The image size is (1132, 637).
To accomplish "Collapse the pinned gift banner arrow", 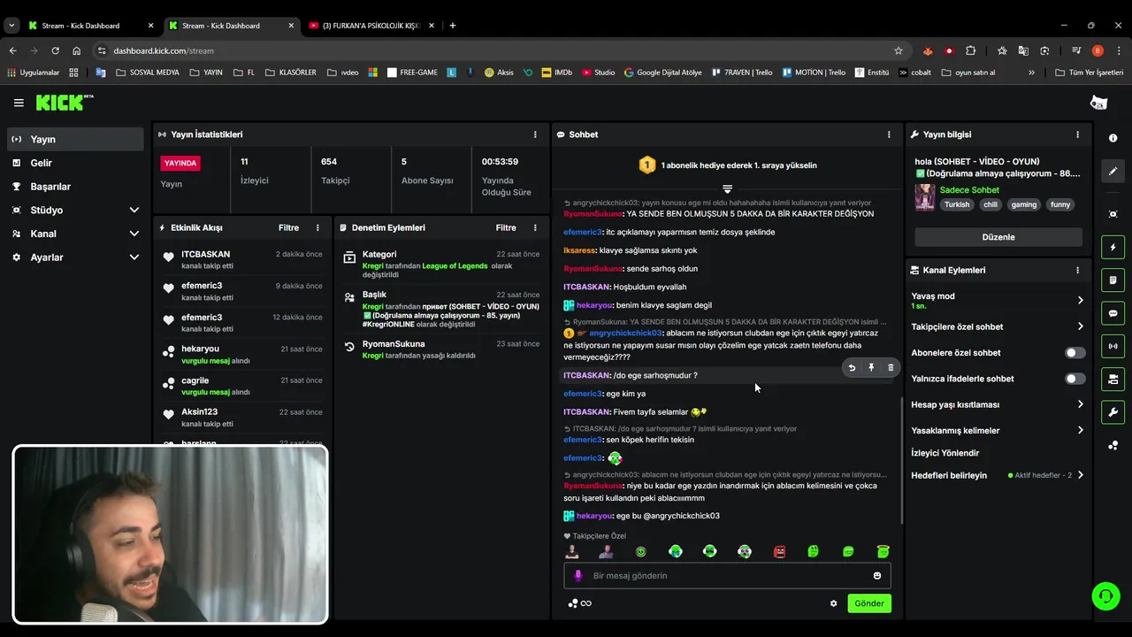I will pos(727,188).
